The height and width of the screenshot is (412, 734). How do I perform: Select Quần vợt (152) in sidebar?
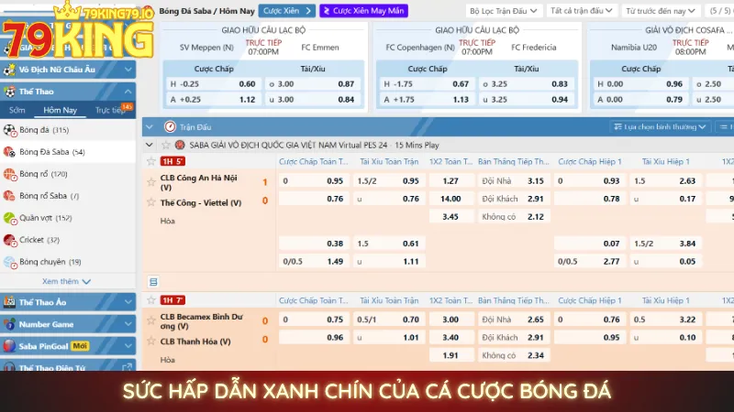point(68,218)
